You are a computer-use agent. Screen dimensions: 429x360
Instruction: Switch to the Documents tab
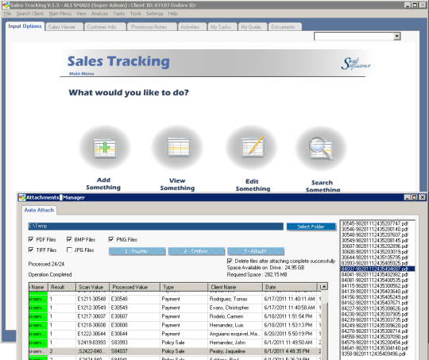(x=285, y=27)
